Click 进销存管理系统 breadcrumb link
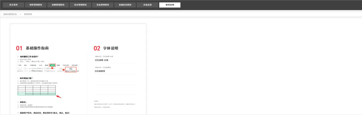This screenshot has width=362, height=115. coord(10,14)
